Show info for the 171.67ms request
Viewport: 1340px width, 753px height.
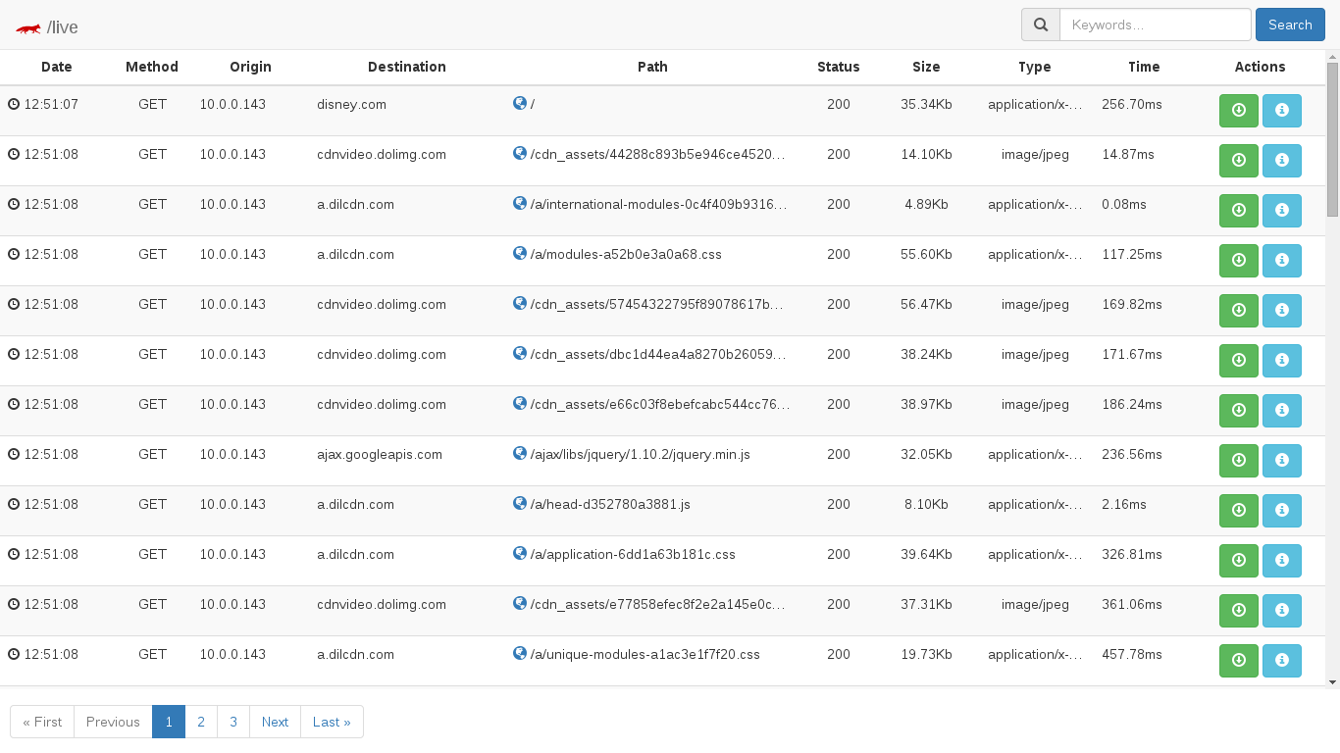tap(1282, 361)
